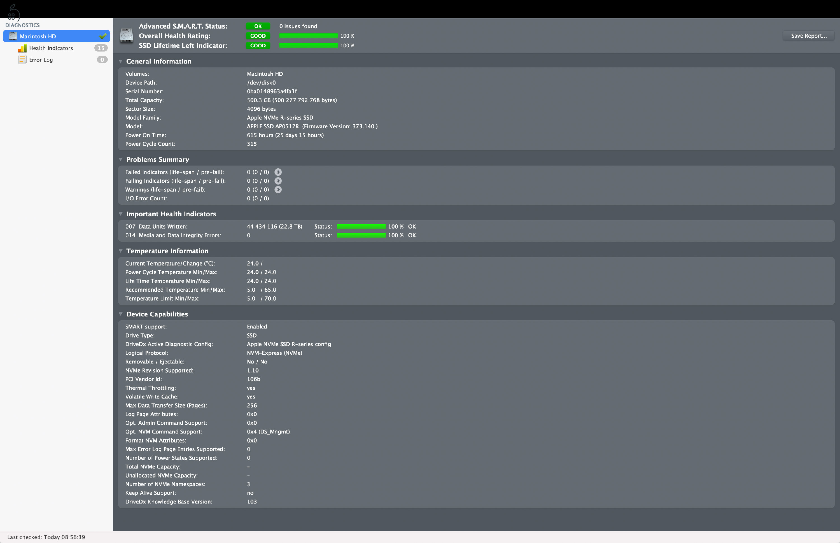Click 007 Data Units Written label
The height and width of the screenshot is (543, 840).
click(156, 226)
